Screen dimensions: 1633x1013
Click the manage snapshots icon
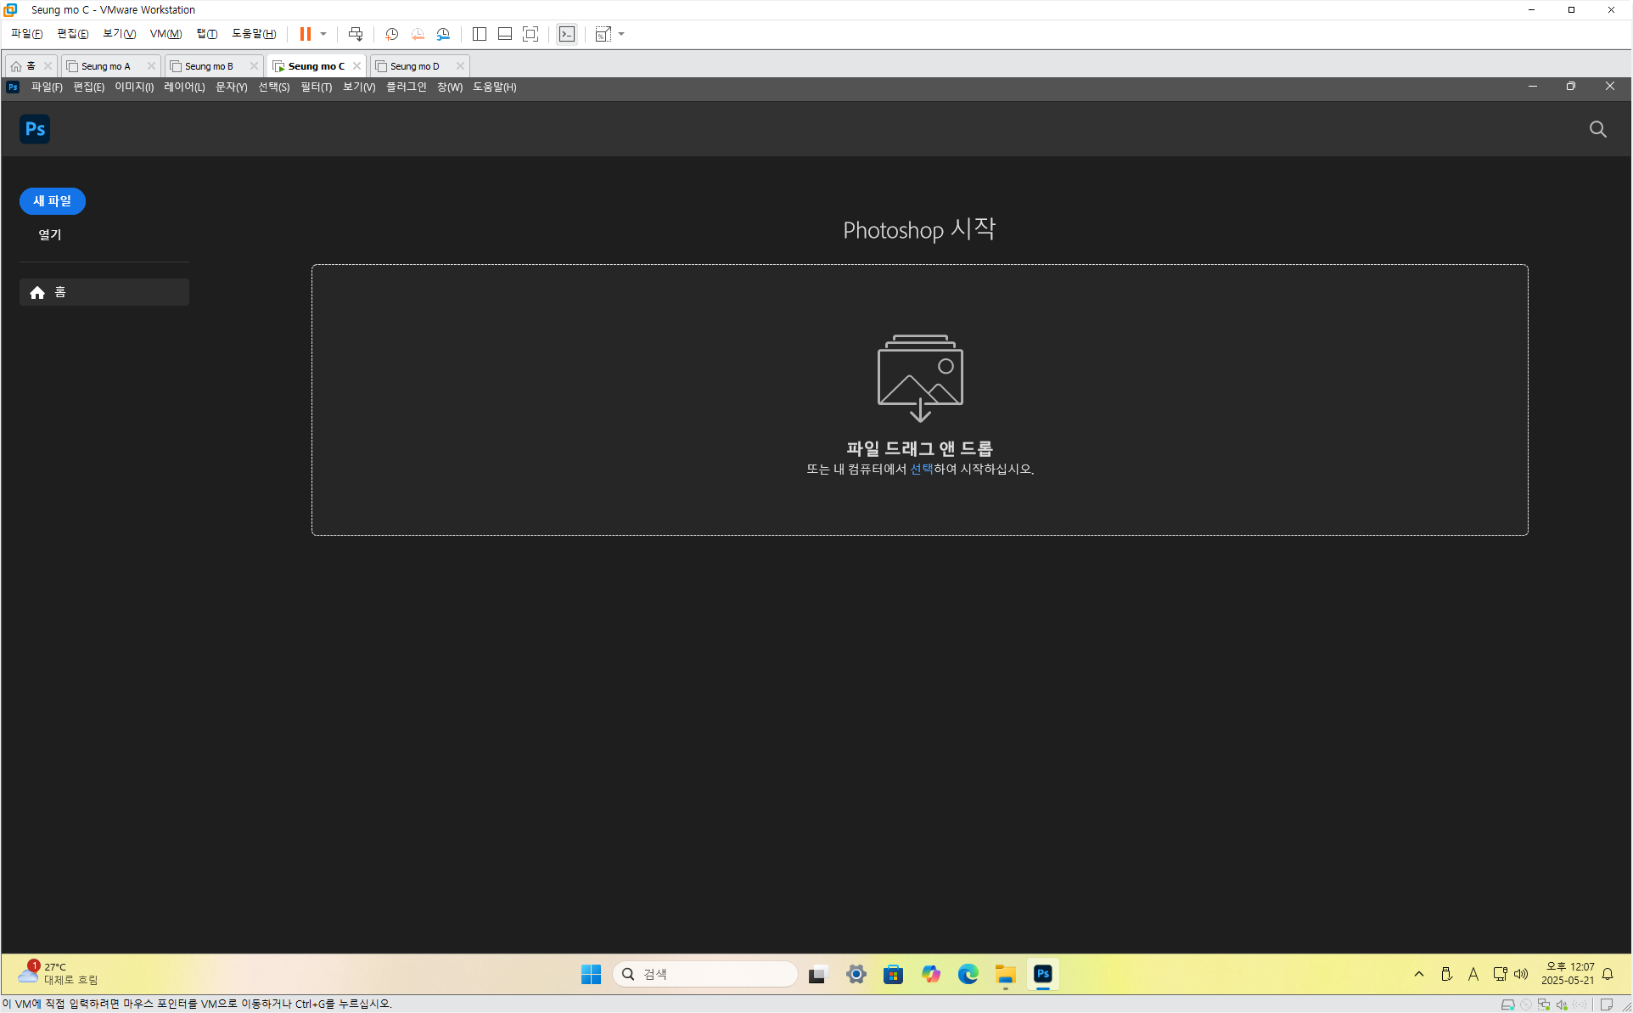(x=443, y=34)
